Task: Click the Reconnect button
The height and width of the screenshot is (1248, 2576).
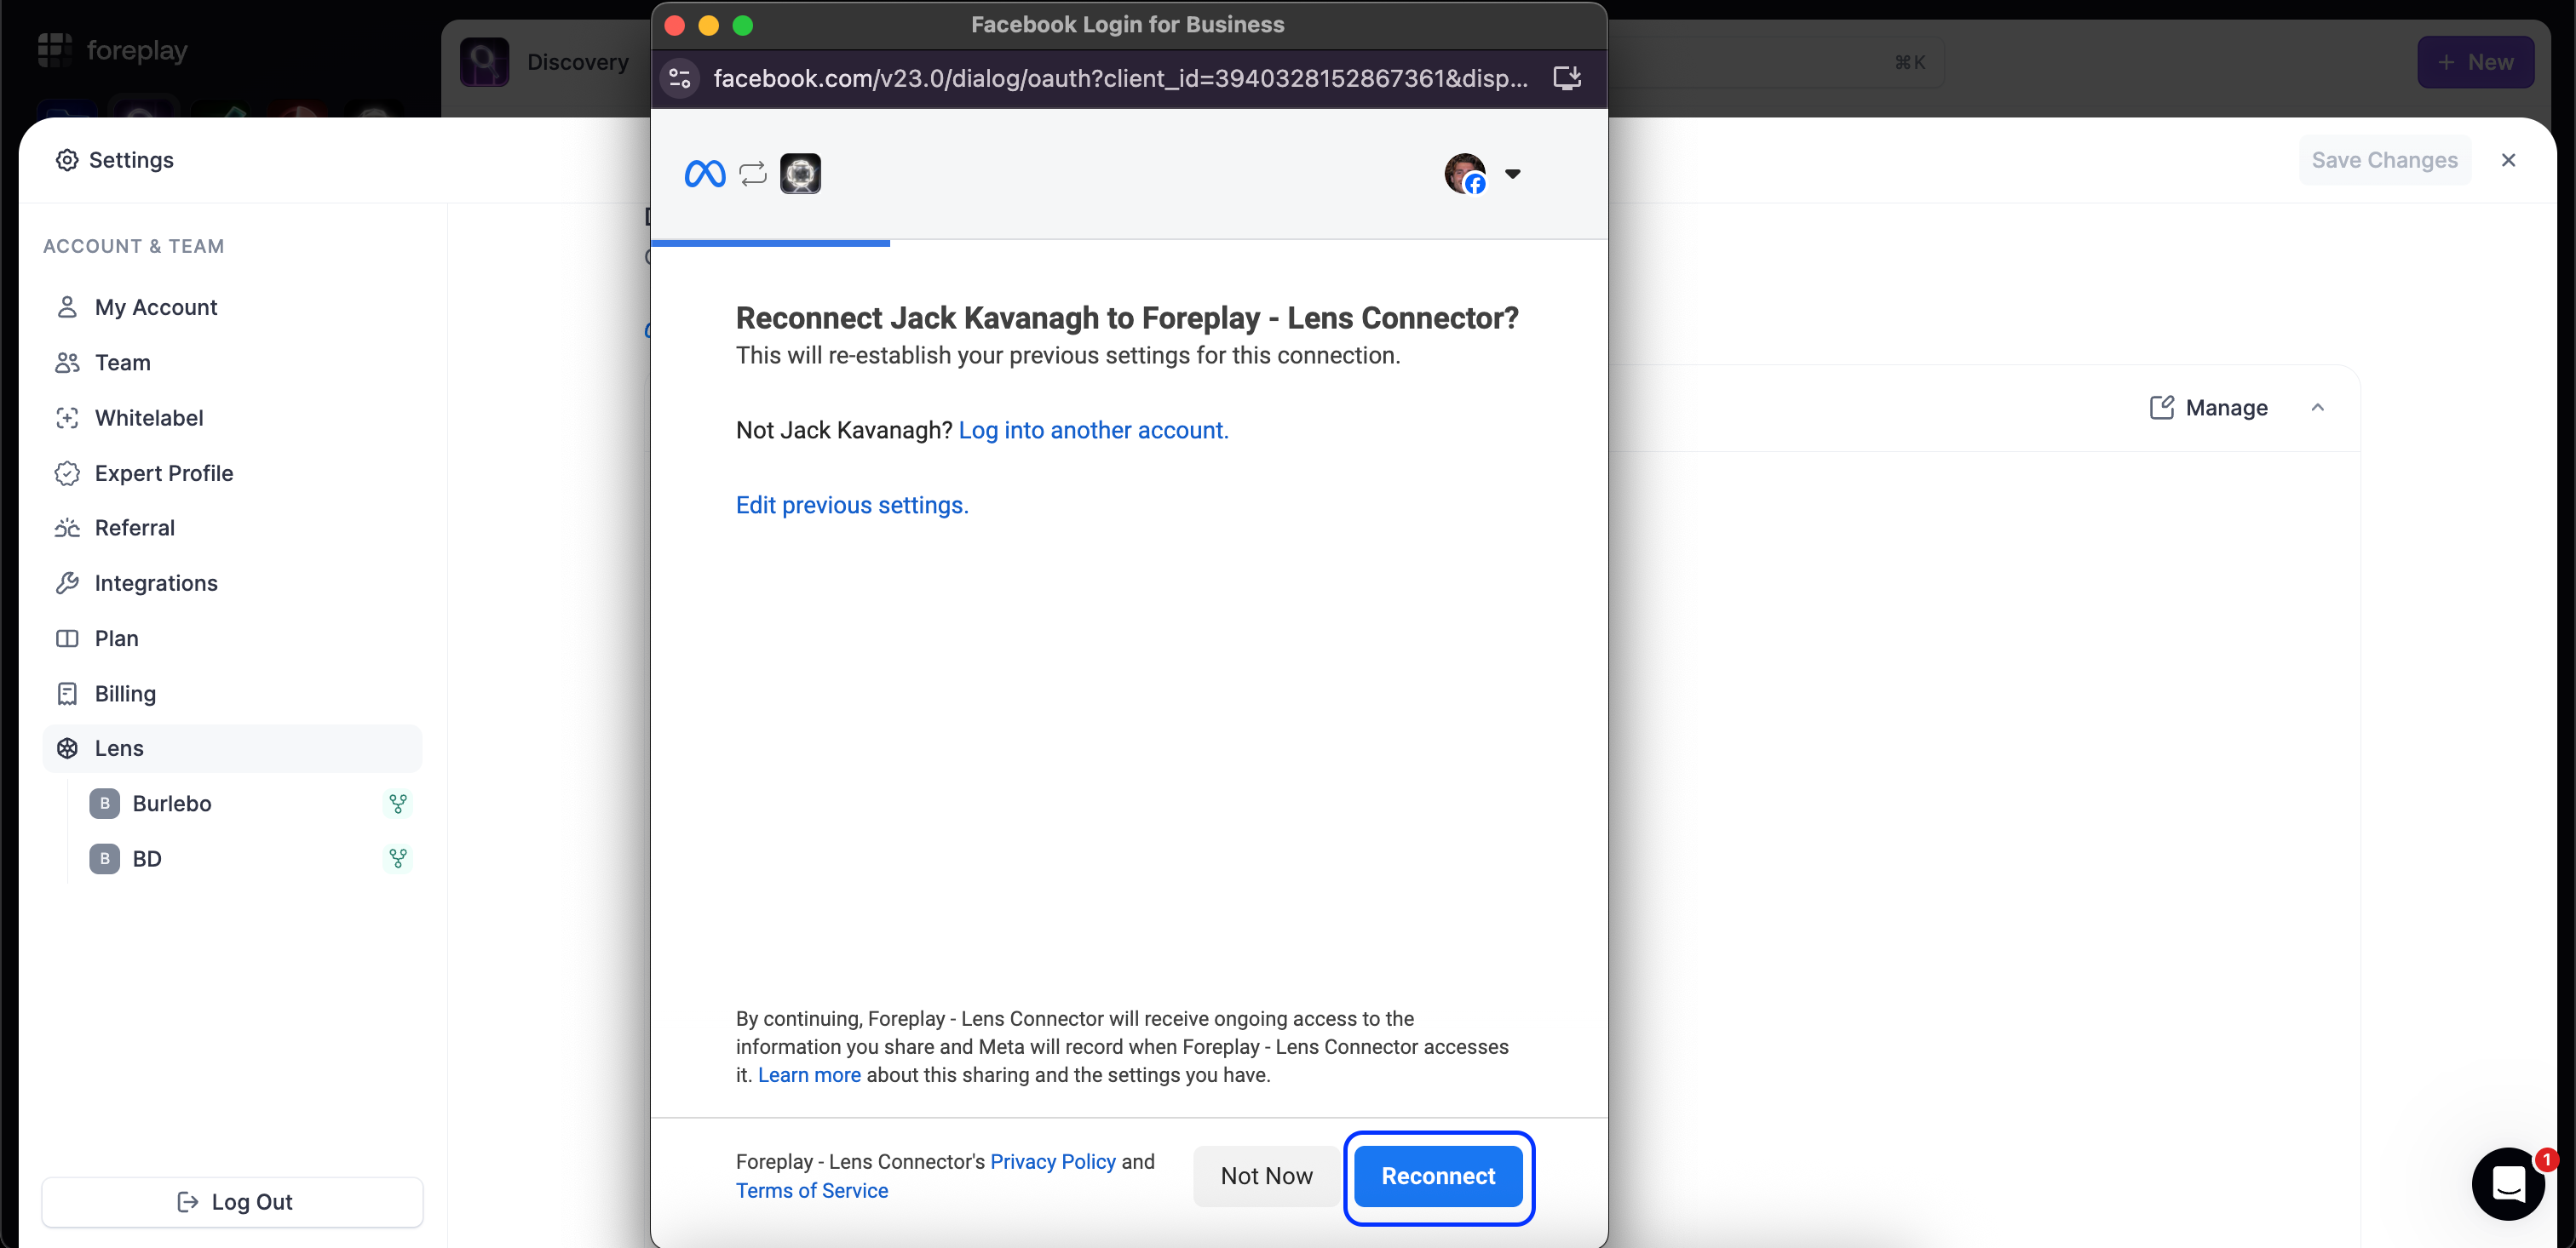Action: pyautogui.click(x=1438, y=1176)
